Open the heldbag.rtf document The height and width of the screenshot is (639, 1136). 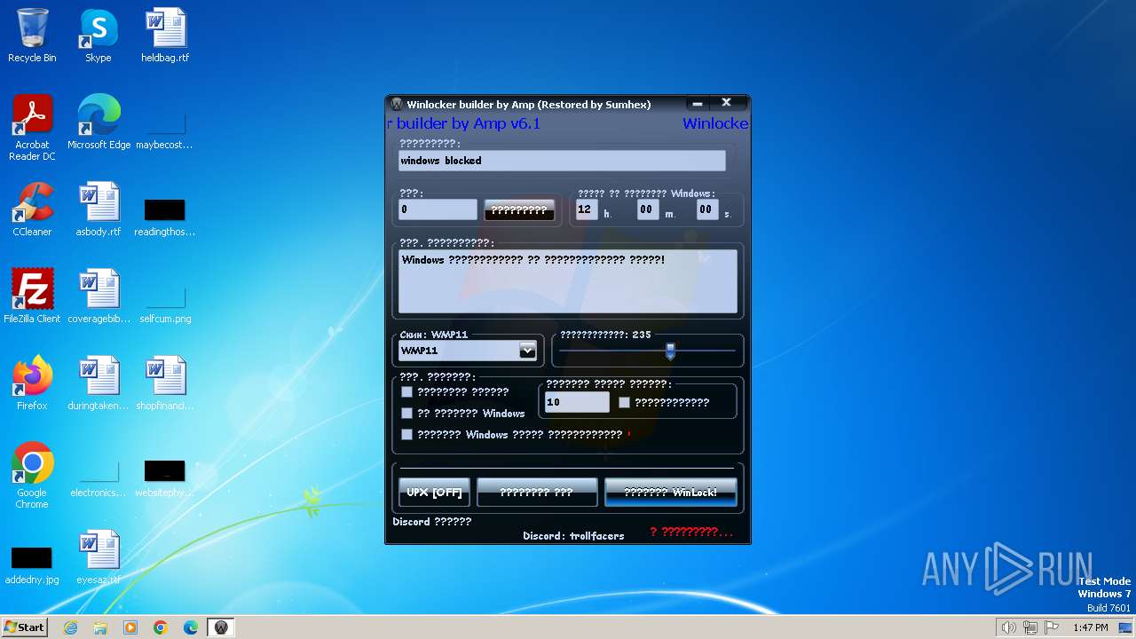pos(165,35)
